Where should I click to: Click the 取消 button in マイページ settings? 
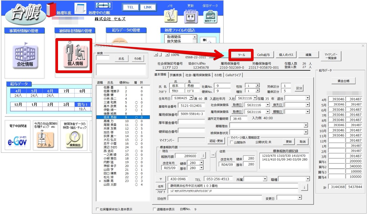(302, 142)
